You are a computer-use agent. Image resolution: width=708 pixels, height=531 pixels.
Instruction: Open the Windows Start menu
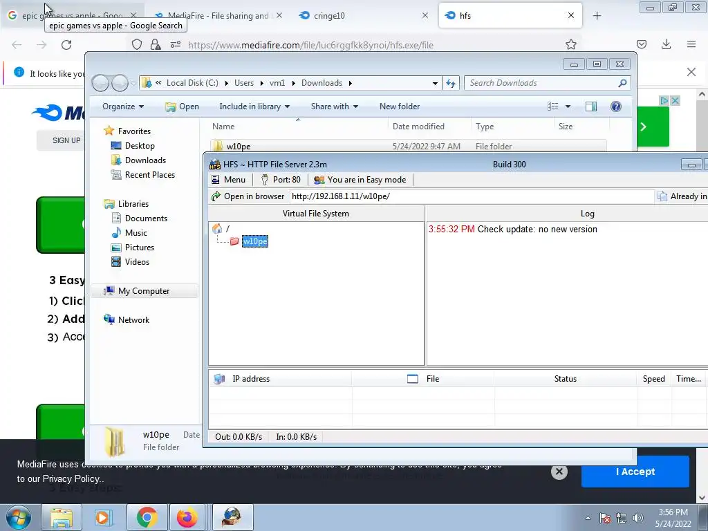click(x=19, y=517)
